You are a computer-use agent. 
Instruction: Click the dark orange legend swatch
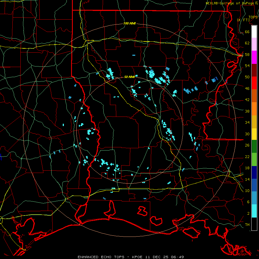pos(254,96)
